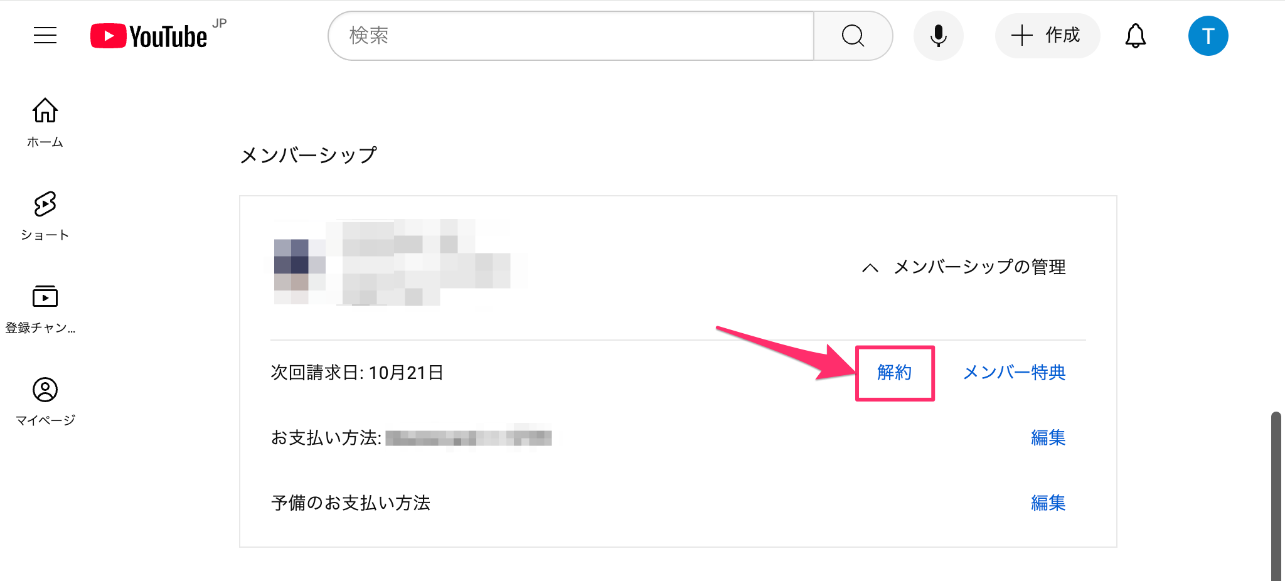Screen dimensions: 1285x581
Task: Open the メンバー特典 link
Action: (1014, 373)
